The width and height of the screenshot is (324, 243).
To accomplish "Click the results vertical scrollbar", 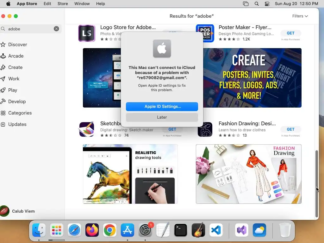I will pyautogui.click(x=316, y=184).
